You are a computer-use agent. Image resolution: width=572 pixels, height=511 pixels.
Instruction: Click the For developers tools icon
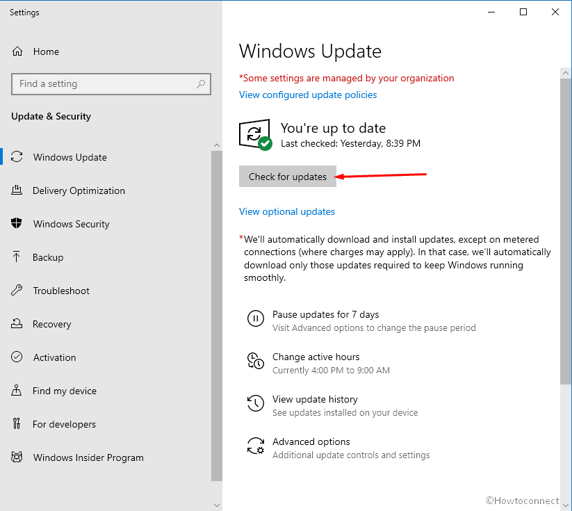click(17, 424)
